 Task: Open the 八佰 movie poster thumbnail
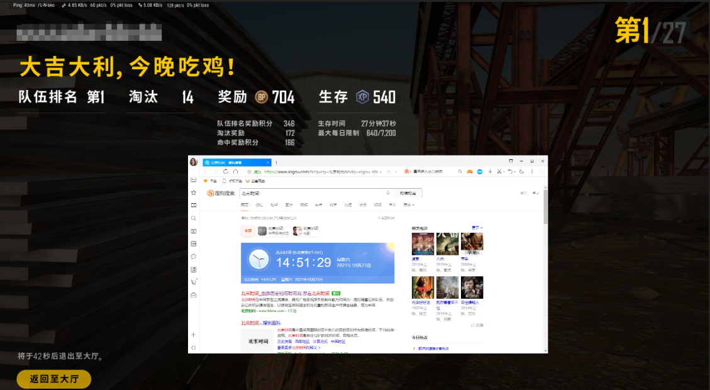pyautogui.click(x=447, y=244)
